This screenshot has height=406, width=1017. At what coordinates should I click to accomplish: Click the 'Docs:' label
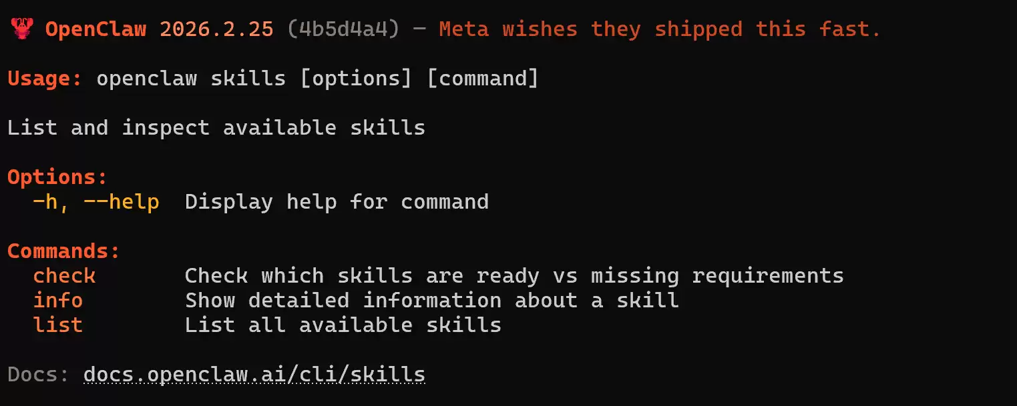[39, 375]
